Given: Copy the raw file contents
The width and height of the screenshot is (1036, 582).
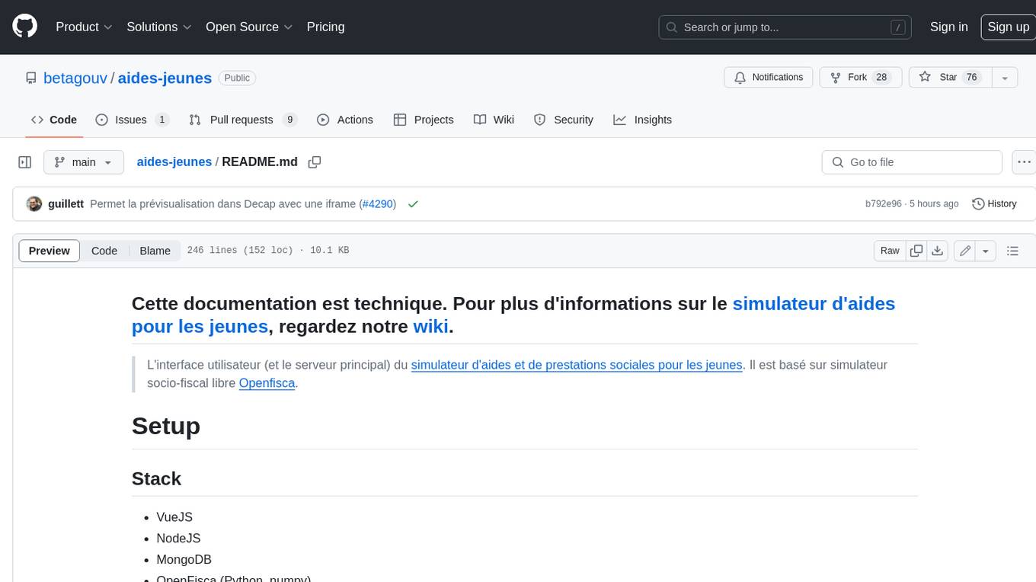Looking at the screenshot, I should [916, 251].
